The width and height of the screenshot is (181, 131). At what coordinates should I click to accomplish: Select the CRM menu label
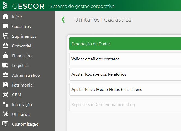pyautogui.click(x=17, y=95)
